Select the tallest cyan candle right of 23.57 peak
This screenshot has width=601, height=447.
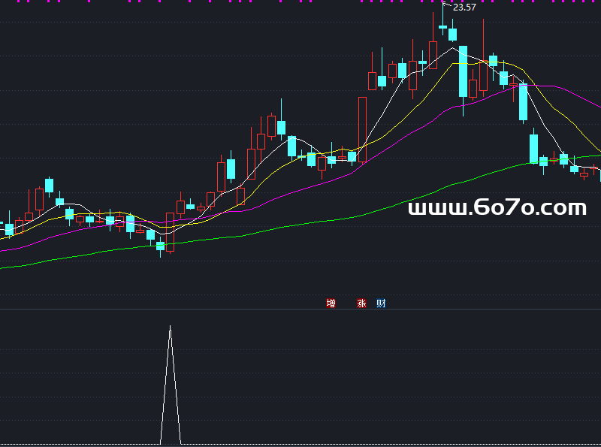tap(464, 71)
